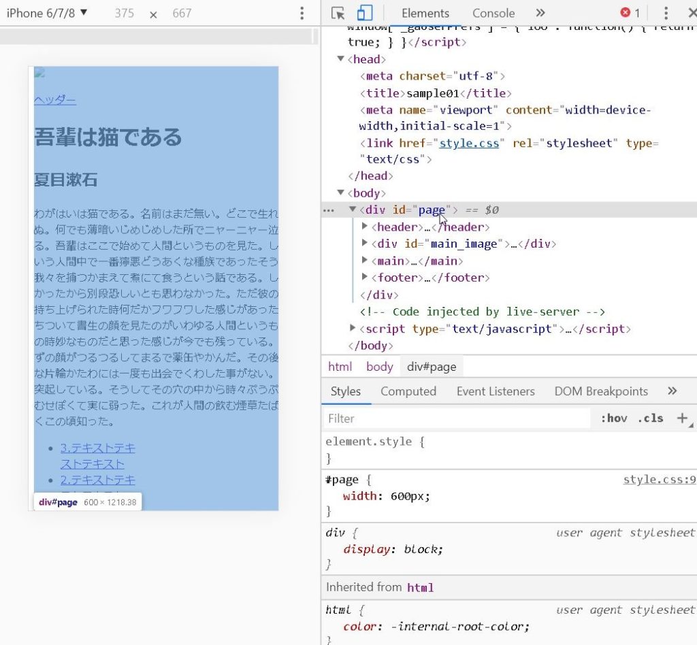Switch to the Console tab
This screenshot has width=697, height=645.
493,13
